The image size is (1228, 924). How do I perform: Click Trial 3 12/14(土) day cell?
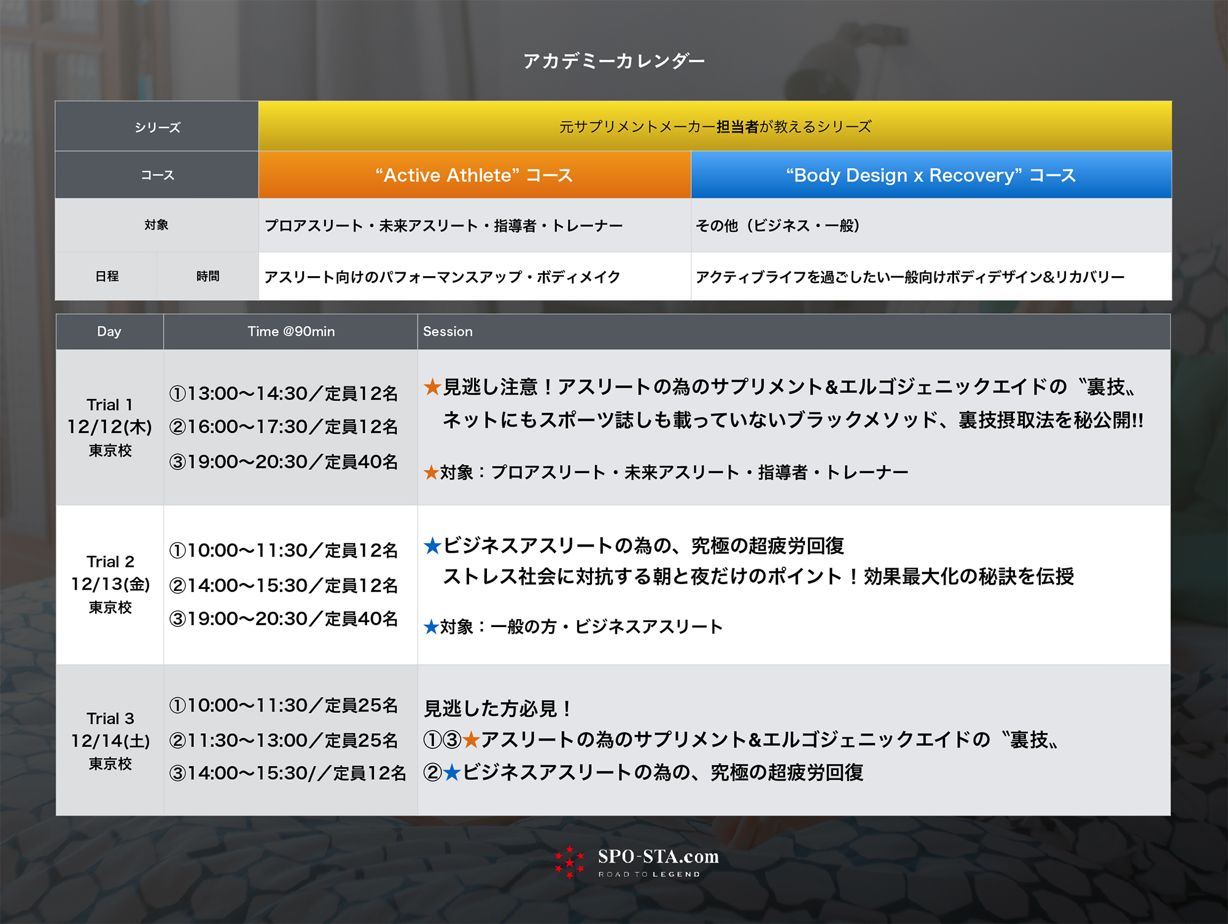[x=110, y=741]
